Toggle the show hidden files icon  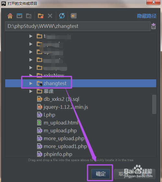(74, 16)
